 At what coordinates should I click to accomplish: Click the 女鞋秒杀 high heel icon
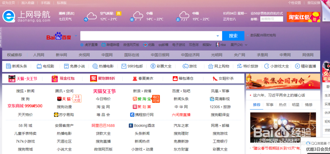[215, 78]
